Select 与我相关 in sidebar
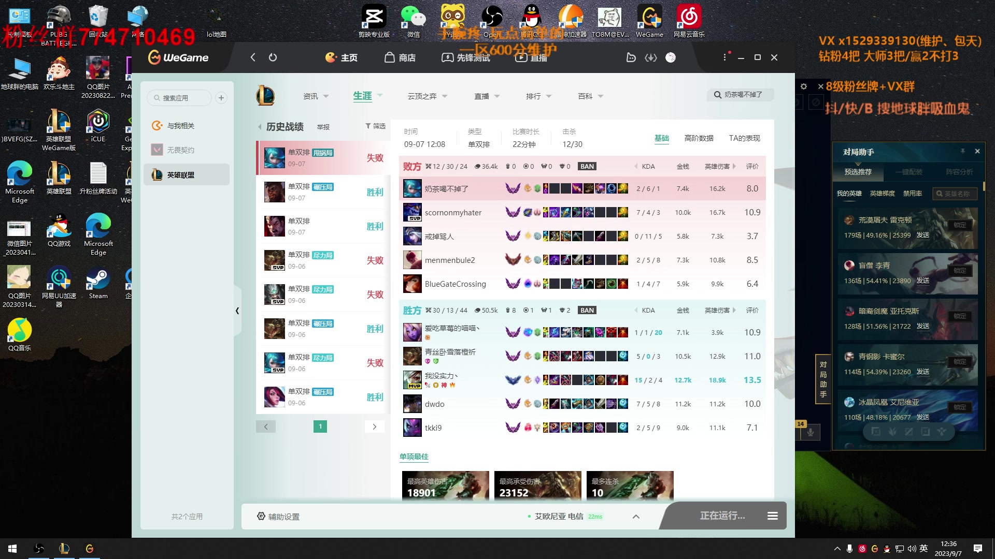This screenshot has height=559, width=995. tap(187, 126)
